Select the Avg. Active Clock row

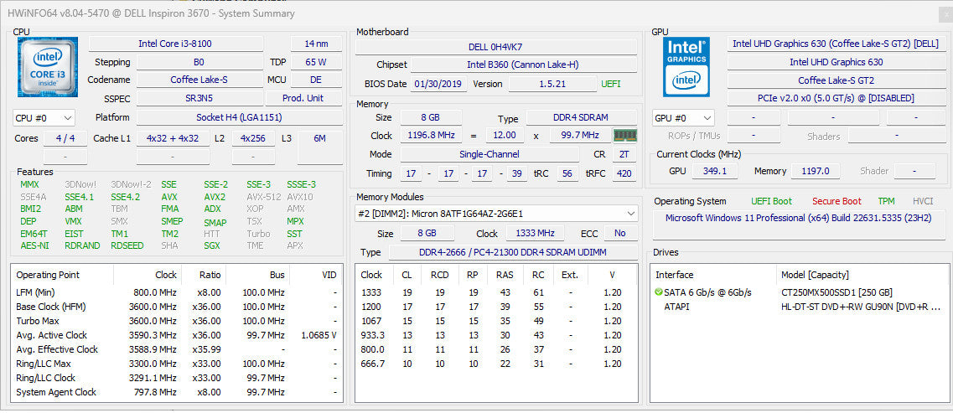pyautogui.click(x=177, y=335)
